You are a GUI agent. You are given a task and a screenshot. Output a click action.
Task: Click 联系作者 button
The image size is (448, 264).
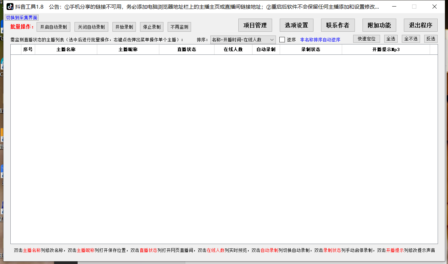(x=338, y=25)
